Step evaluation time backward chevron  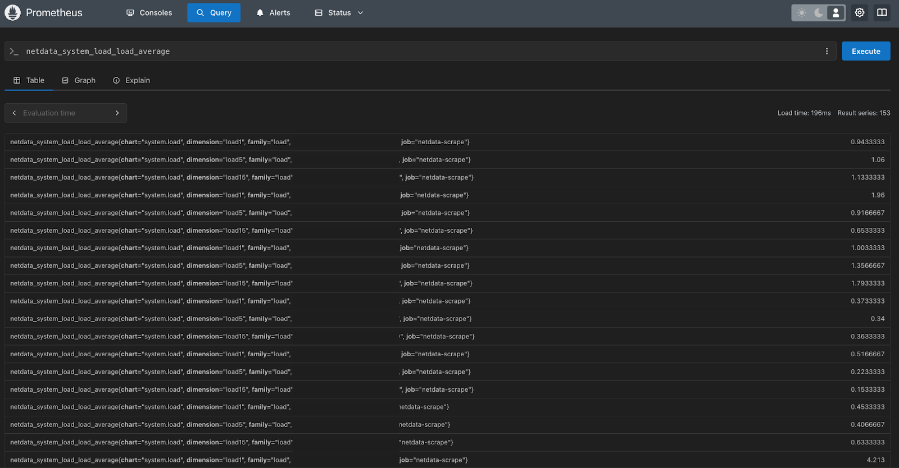tap(14, 113)
